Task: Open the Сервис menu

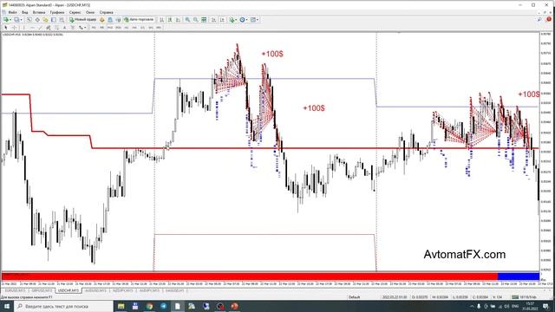Action: (x=75, y=12)
